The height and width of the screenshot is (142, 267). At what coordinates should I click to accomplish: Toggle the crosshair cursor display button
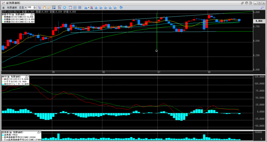coord(60,7)
